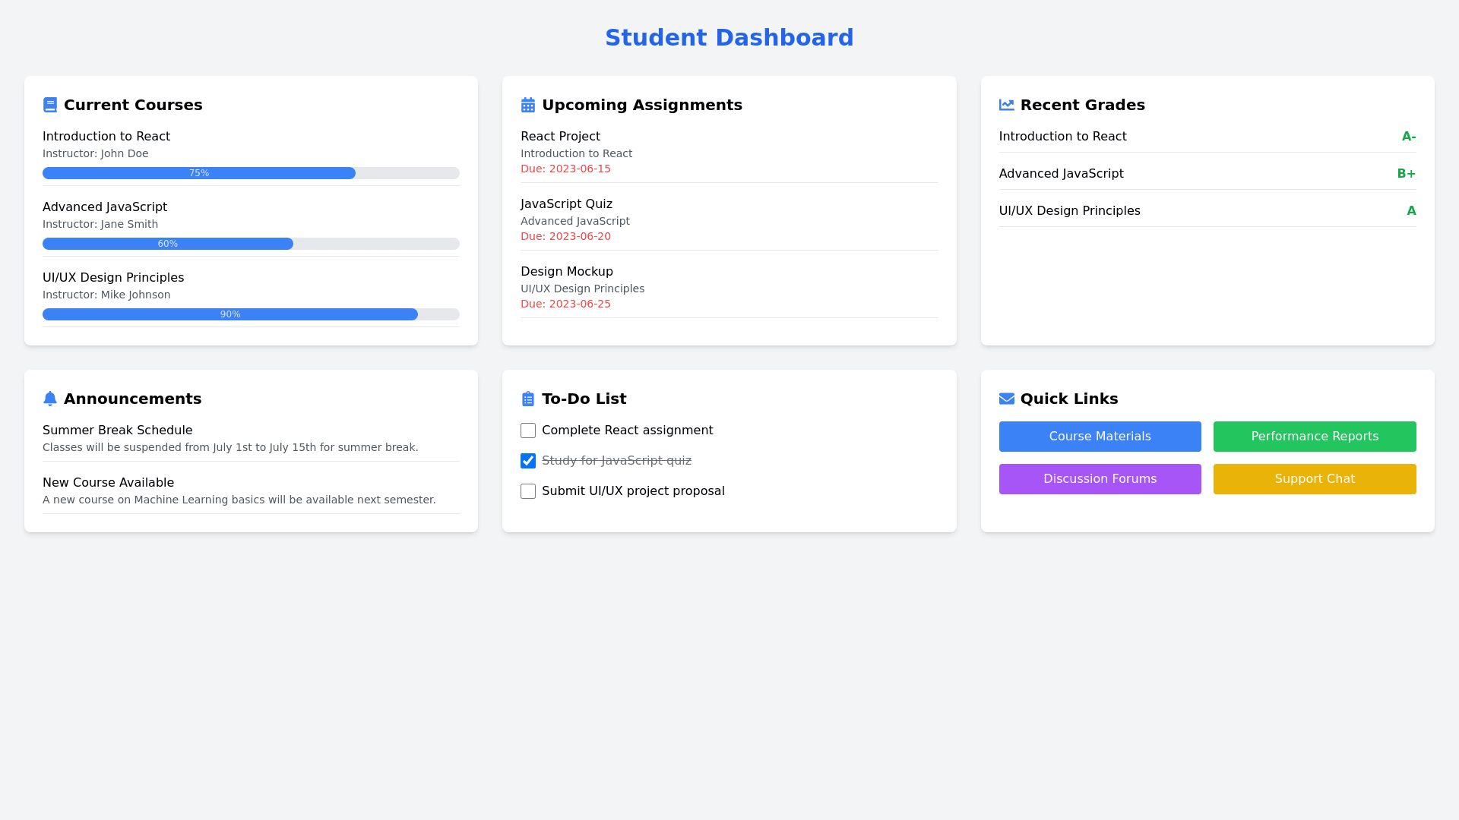Viewport: 1459px width, 820px height.
Task: Click the Student Dashboard heading
Action: click(729, 37)
